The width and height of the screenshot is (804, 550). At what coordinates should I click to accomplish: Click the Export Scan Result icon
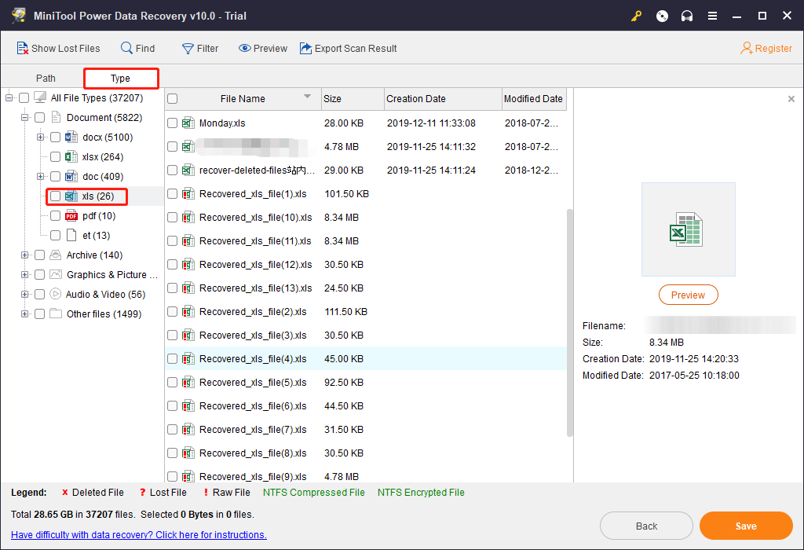click(305, 48)
